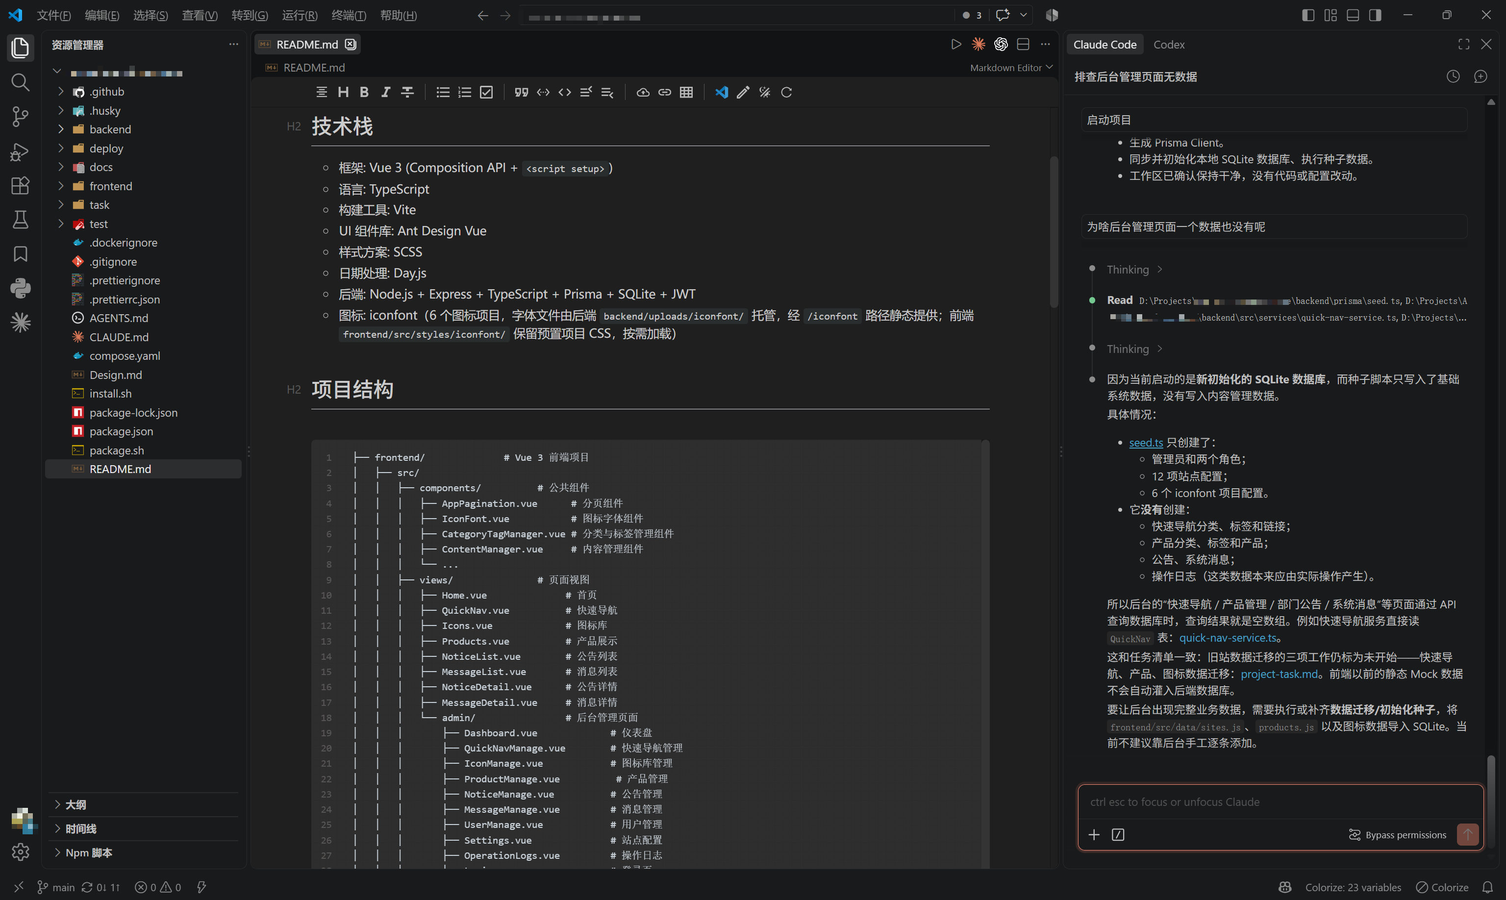
Task: Open the Extensions view
Action: [x=20, y=186]
